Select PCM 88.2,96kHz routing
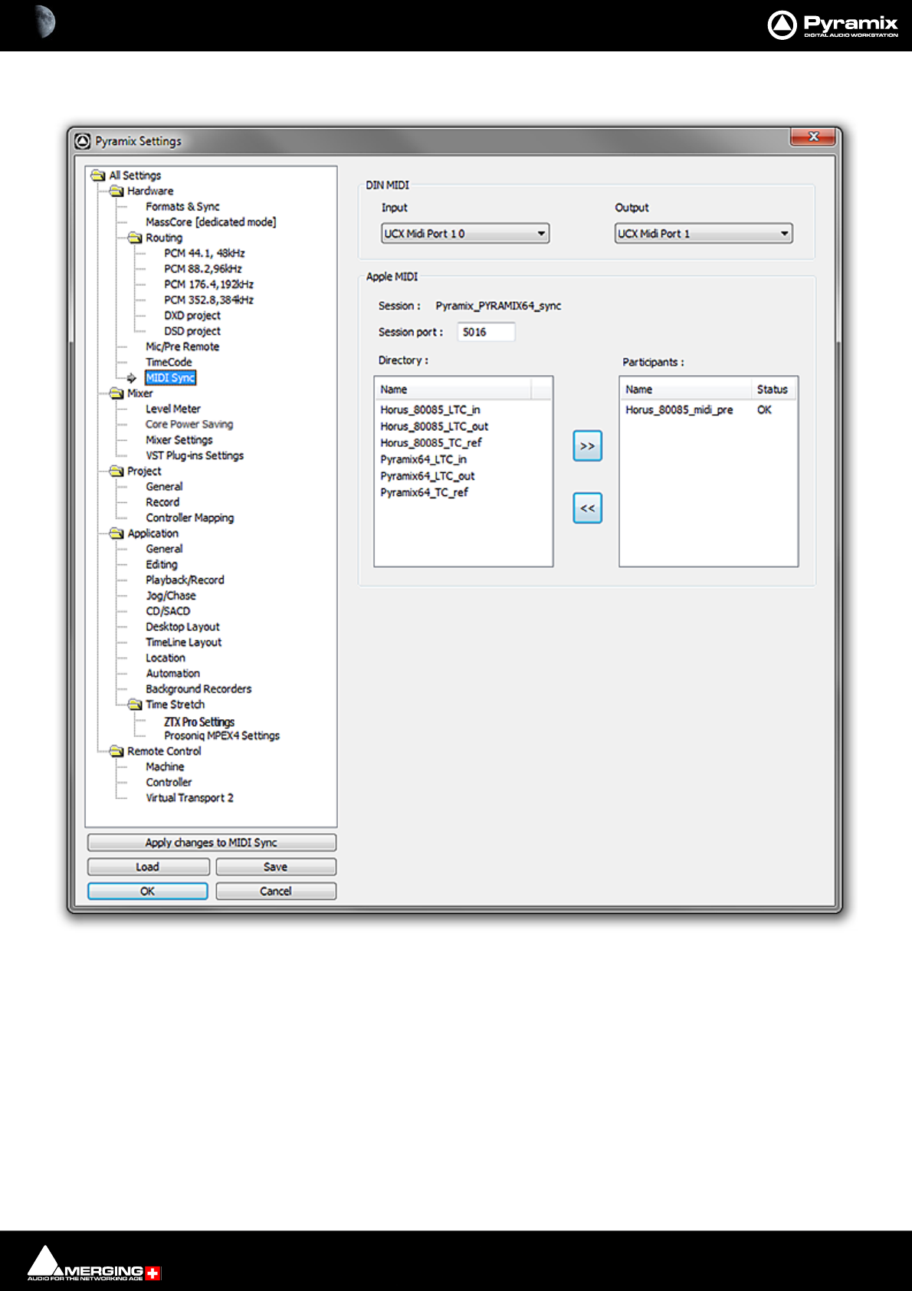This screenshot has width=912, height=1291. tap(203, 269)
